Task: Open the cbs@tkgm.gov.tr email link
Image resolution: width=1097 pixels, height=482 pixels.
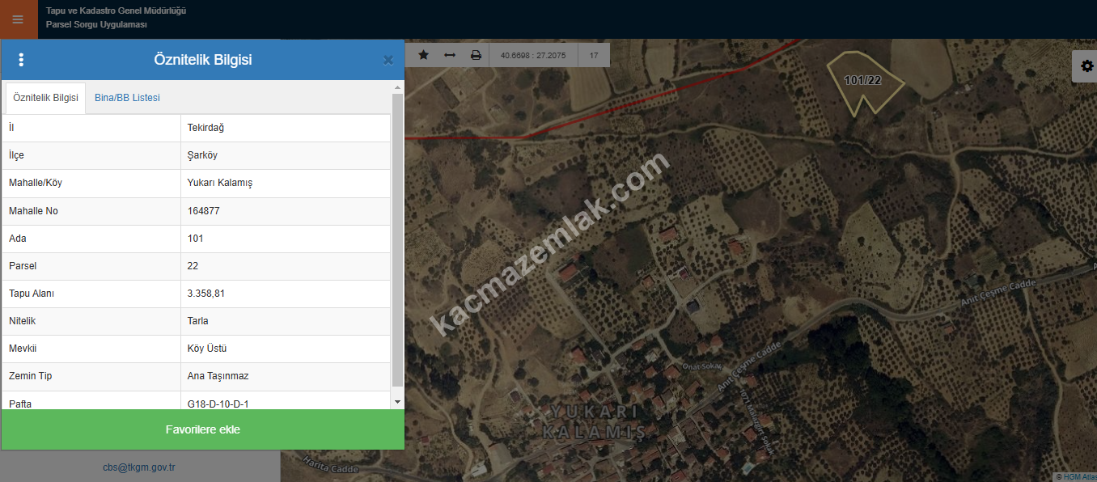Action: click(x=139, y=467)
